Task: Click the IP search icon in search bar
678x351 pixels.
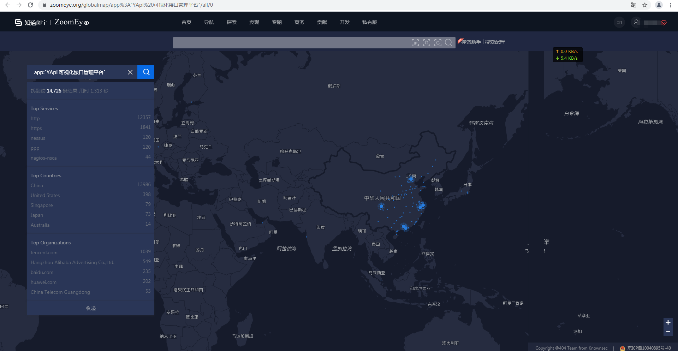Action: point(415,43)
